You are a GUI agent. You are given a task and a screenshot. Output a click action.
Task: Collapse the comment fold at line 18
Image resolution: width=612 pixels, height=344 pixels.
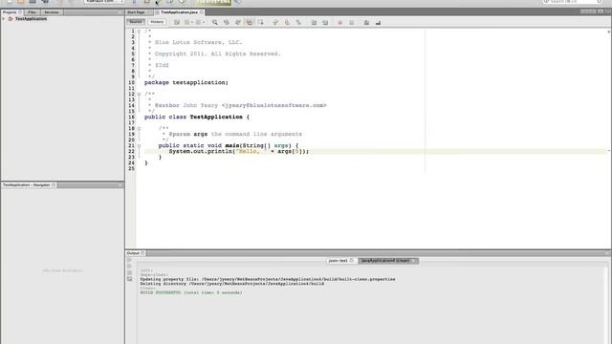139,128
